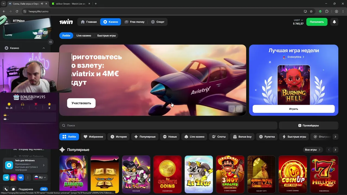Open VK social link
This screenshot has width=347, height=195.
21,177
